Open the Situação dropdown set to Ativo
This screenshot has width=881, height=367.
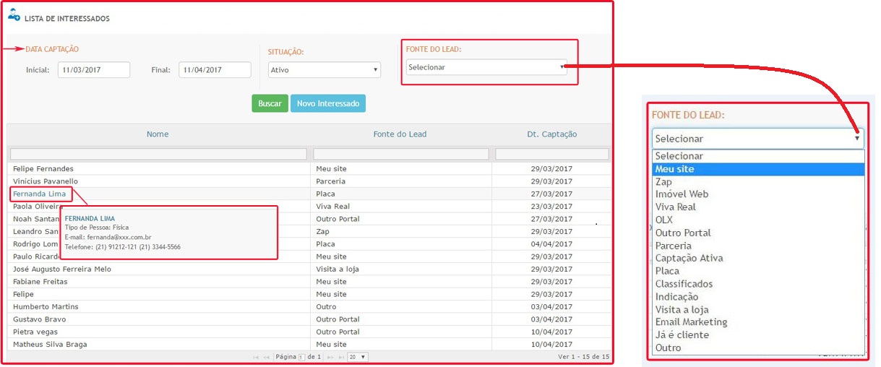pos(324,70)
